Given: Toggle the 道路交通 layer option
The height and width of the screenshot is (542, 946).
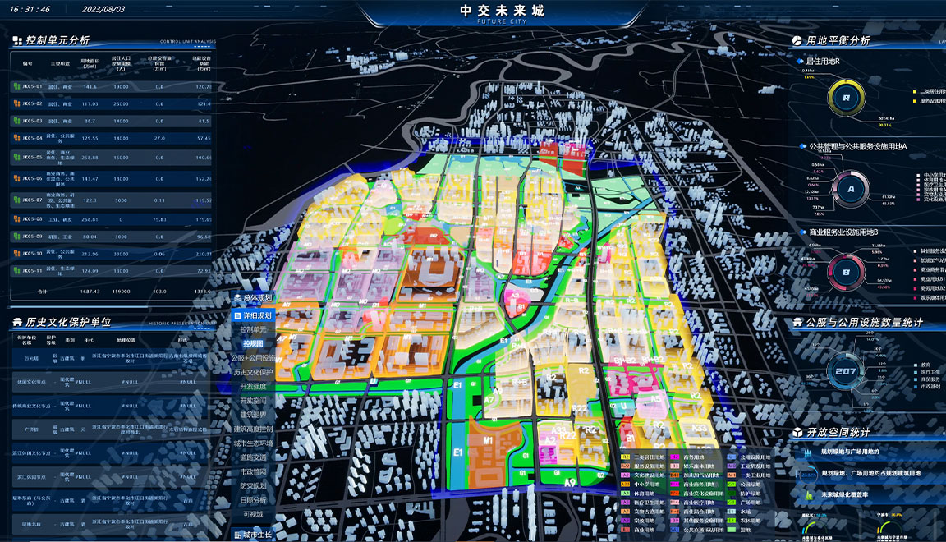Looking at the screenshot, I should [x=253, y=457].
